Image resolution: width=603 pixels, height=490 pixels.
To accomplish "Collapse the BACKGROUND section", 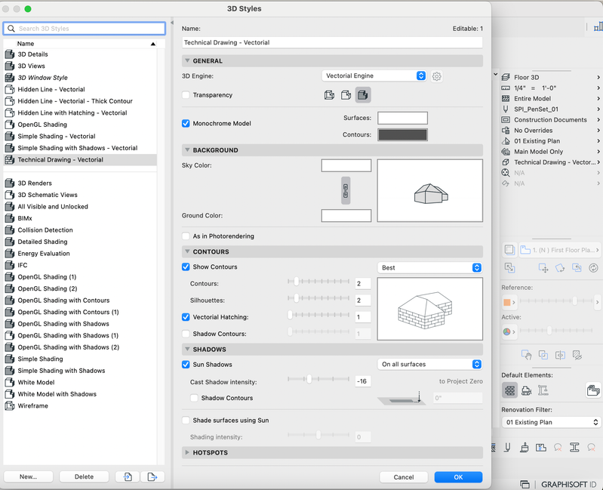I will (x=187, y=150).
